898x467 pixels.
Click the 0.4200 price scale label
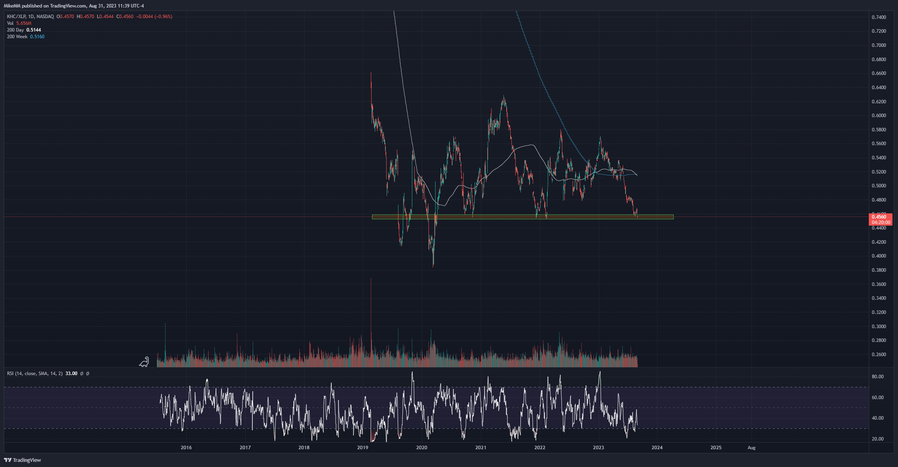coord(879,242)
